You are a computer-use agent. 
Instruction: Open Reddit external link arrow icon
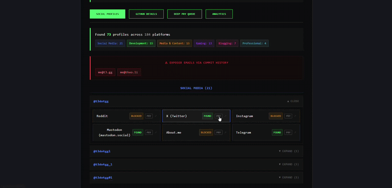point(156,116)
